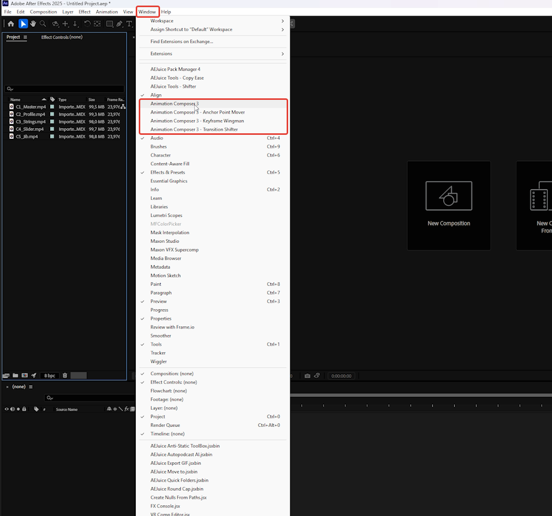The height and width of the screenshot is (516, 552).
Task: Open the Project panel hamburger menu
Action: pyautogui.click(x=25, y=37)
